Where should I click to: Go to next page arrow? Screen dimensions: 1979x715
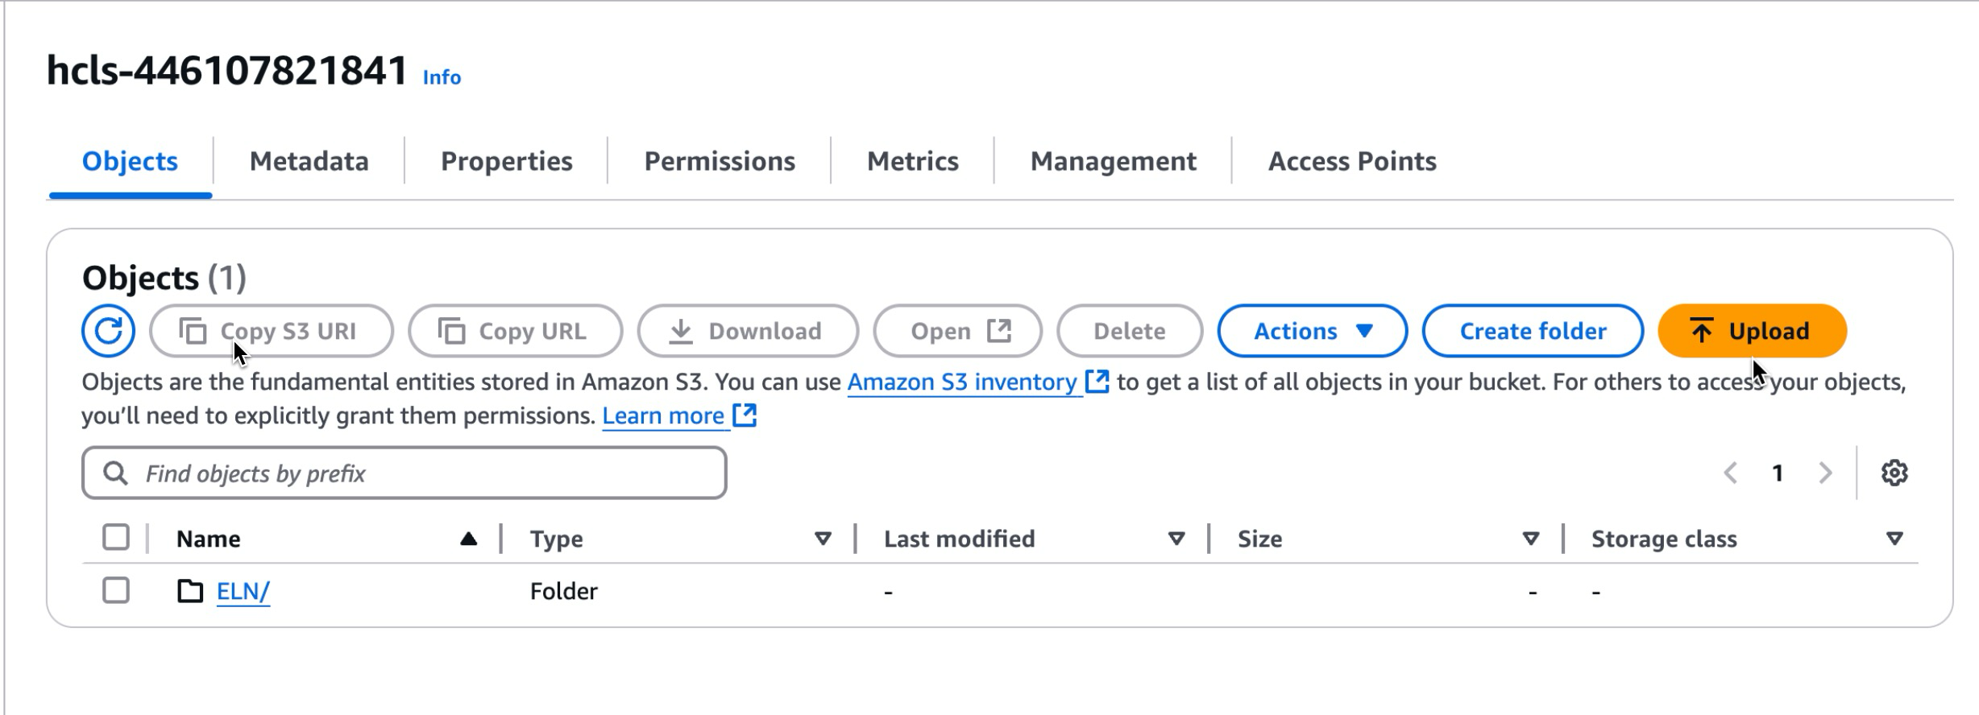click(x=1825, y=473)
